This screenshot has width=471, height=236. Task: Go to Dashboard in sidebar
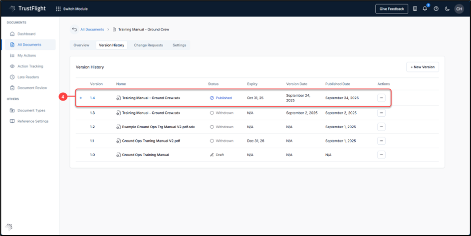26,34
